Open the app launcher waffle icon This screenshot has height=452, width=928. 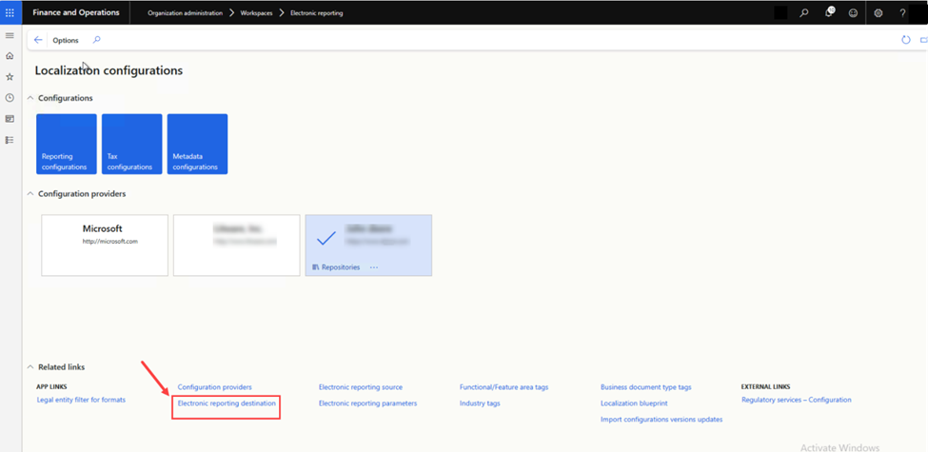click(x=10, y=12)
